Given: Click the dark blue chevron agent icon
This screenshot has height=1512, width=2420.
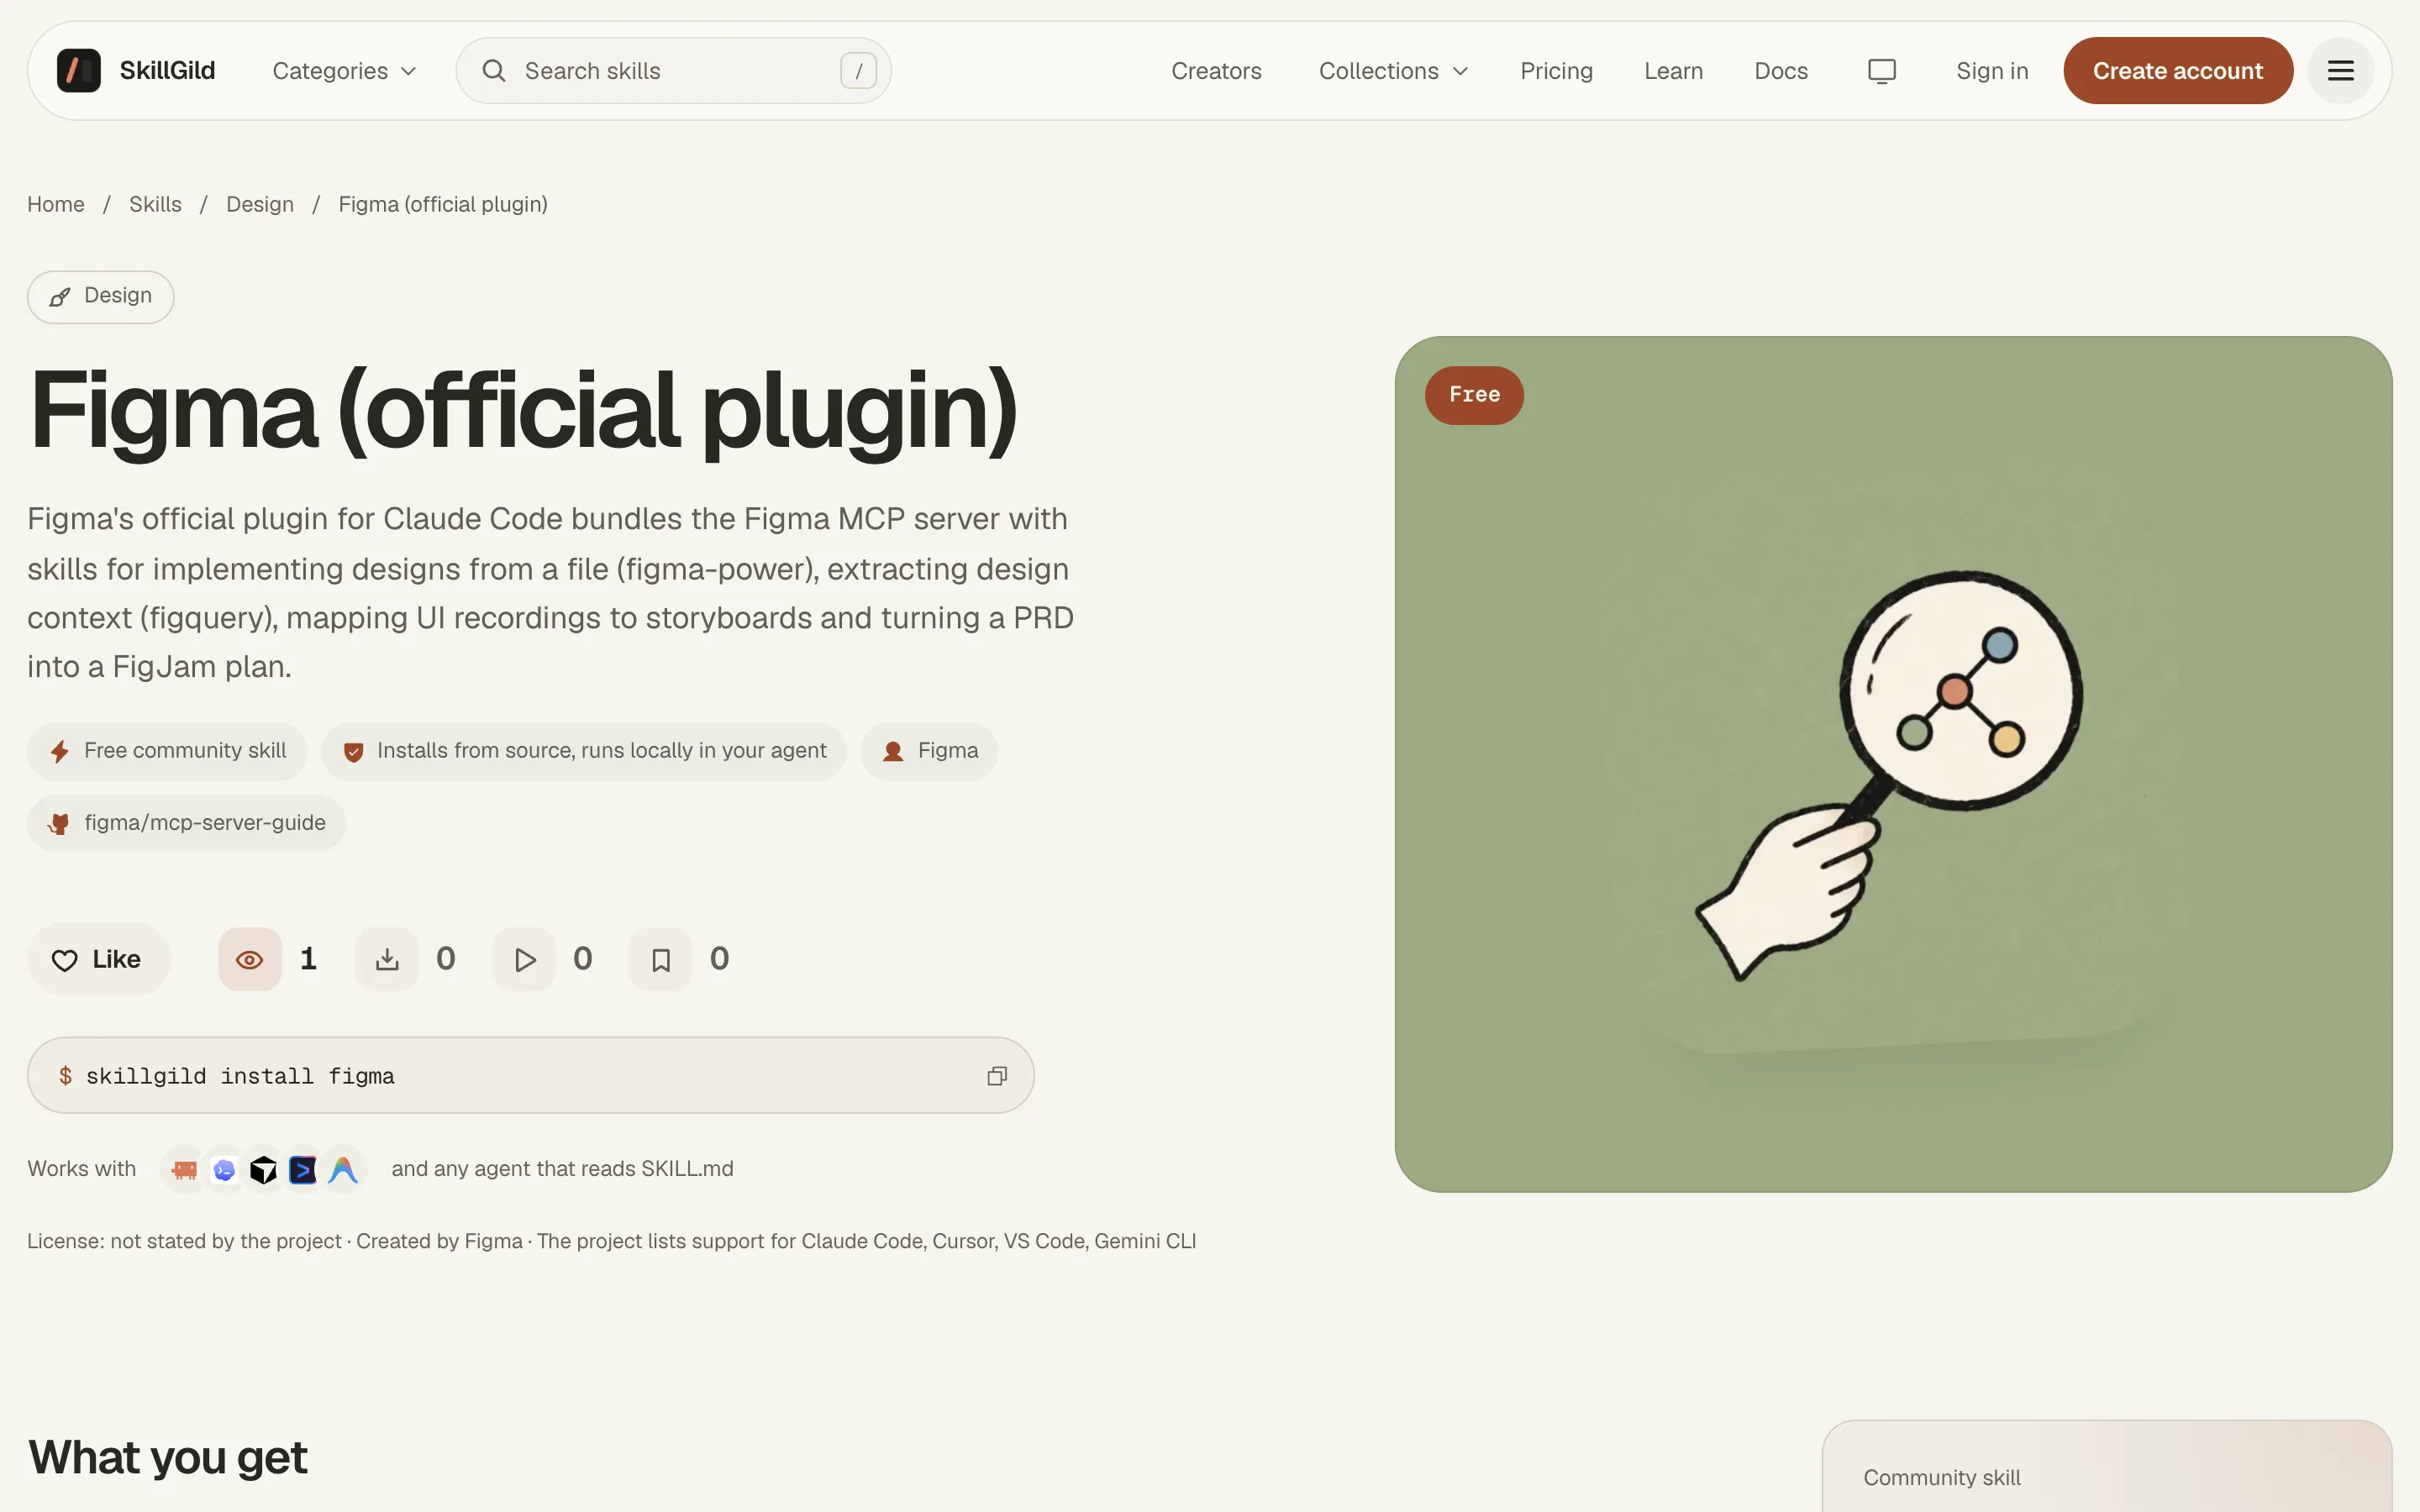Looking at the screenshot, I should (302, 1169).
